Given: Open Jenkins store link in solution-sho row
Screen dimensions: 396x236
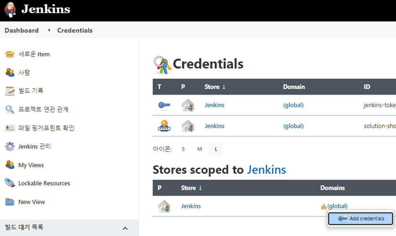Looking at the screenshot, I should pyautogui.click(x=214, y=126).
